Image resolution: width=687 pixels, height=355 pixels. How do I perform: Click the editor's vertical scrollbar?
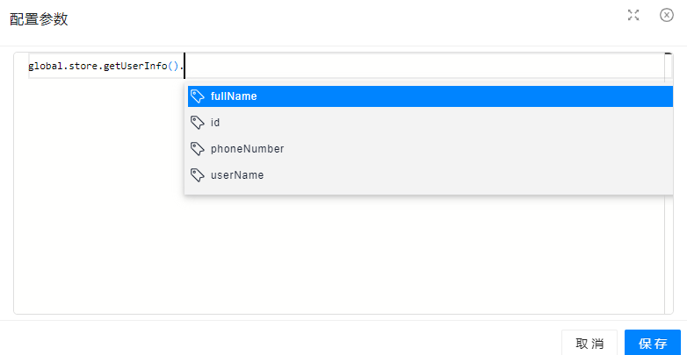(x=668, y=184)
